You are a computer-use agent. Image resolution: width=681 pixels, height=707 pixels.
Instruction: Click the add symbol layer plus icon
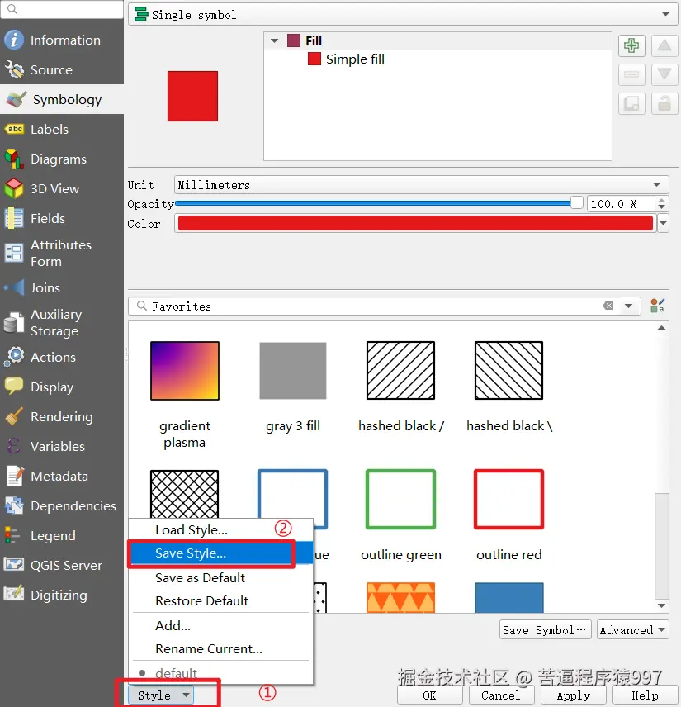(x=631, y=45)
